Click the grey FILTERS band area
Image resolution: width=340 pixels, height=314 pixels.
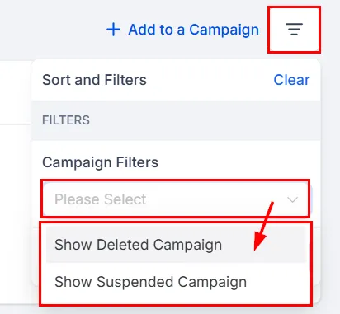pyautogui.click(x=176, y=120)
